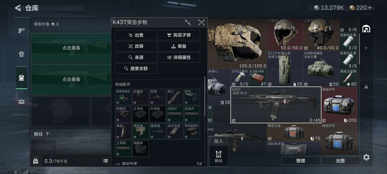The image size is (387, 174).
Task: Open the weapons tab pistol icon
Action: pos(21,30)
